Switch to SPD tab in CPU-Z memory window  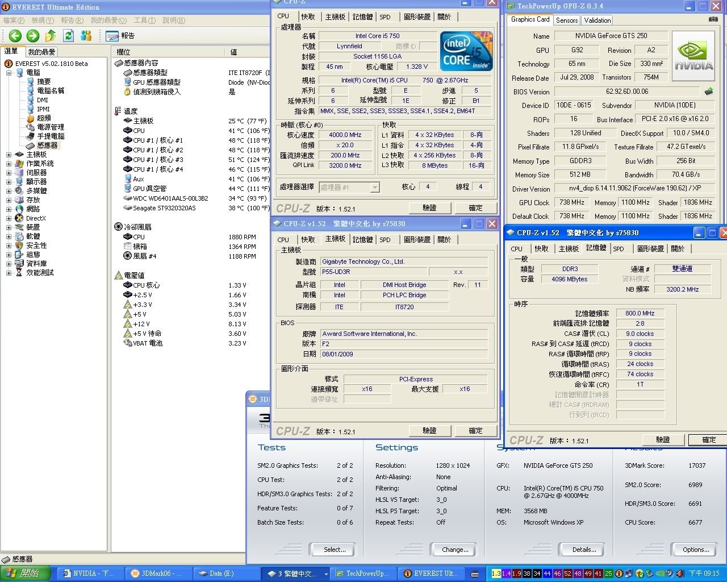[x=619, y=249]
